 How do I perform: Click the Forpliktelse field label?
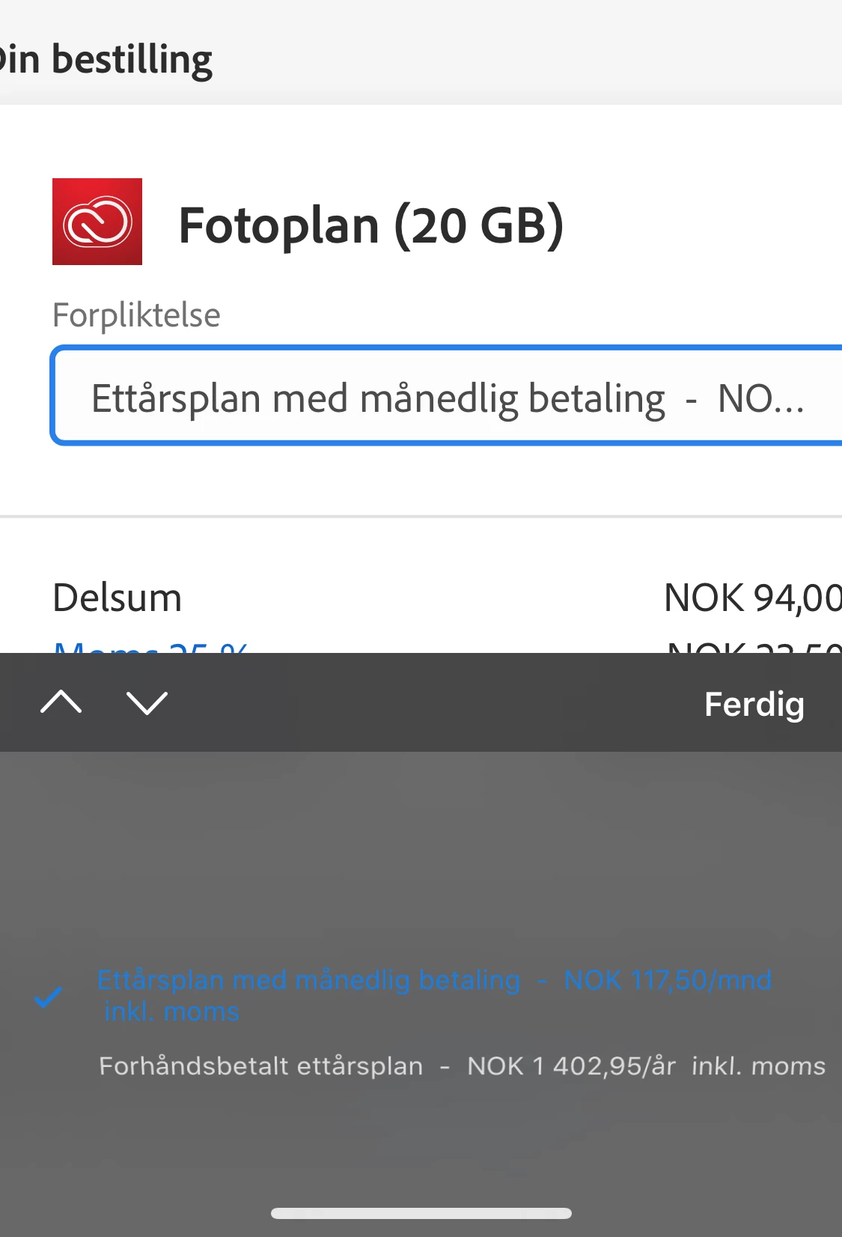pos(136,315)
